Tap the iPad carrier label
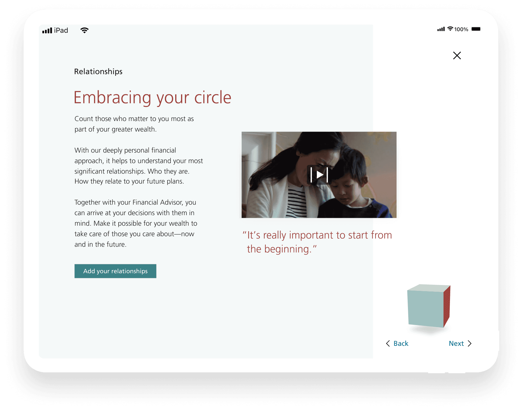Image resolution: width=523 pixels, height=411 pixels. (x=61, y=30)
